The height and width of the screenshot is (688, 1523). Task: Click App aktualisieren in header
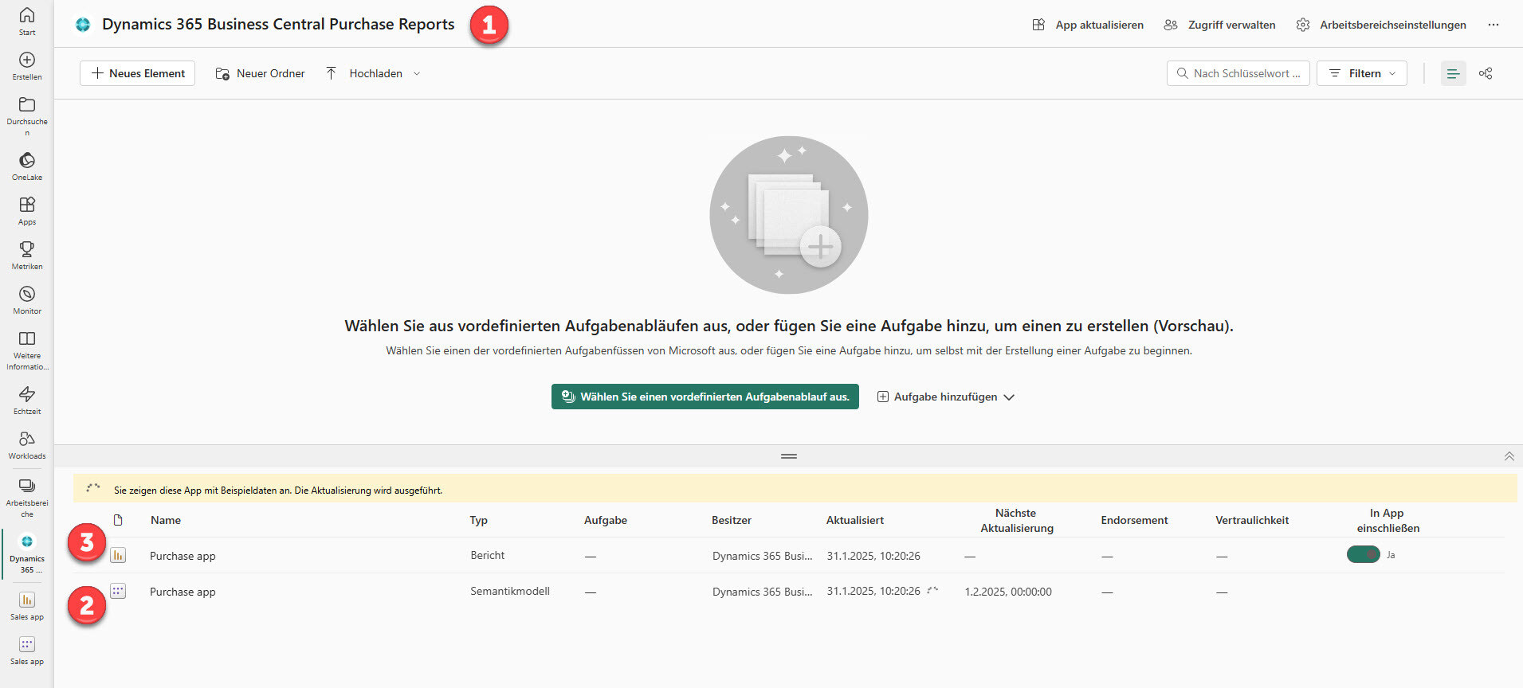tap(1088, 25)
